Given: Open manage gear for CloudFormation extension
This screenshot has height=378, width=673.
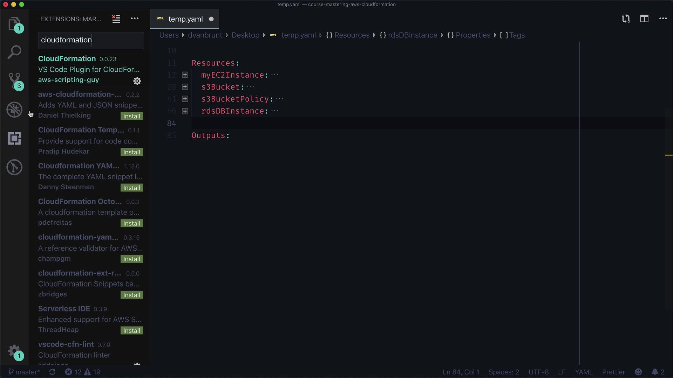Looking at the screenshot, I should pos(137,81).
